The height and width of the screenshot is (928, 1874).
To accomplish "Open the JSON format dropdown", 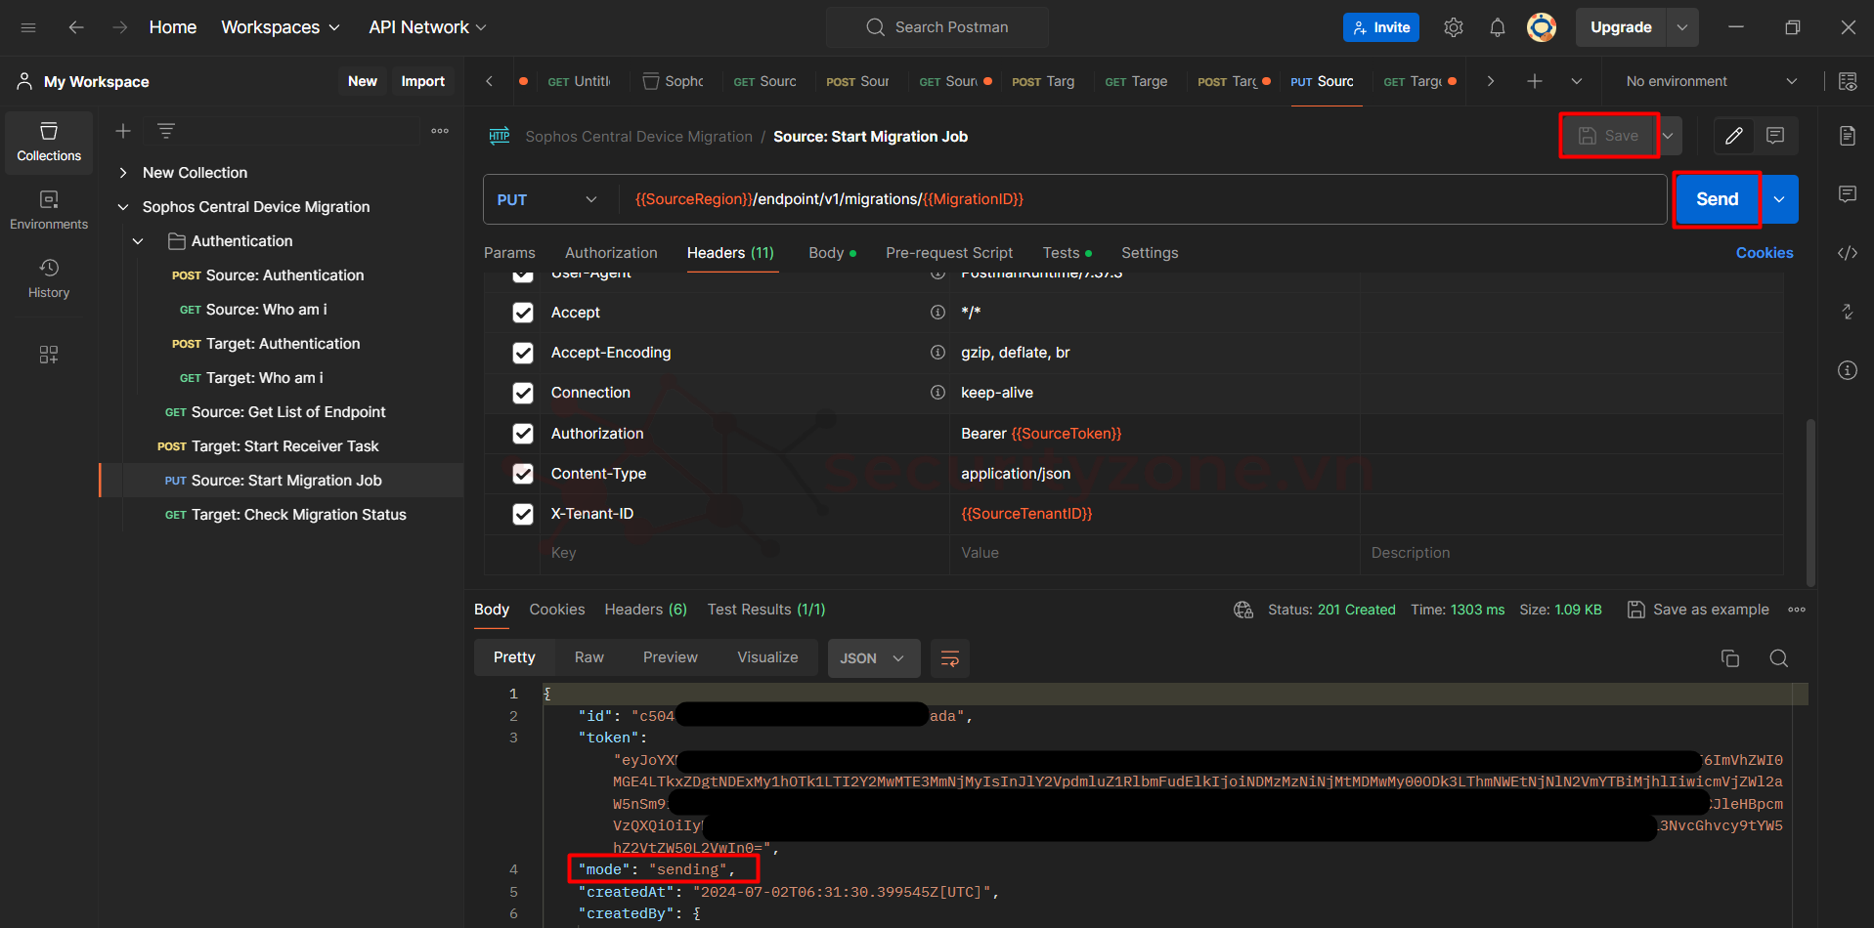I will [x=873, y=658].
